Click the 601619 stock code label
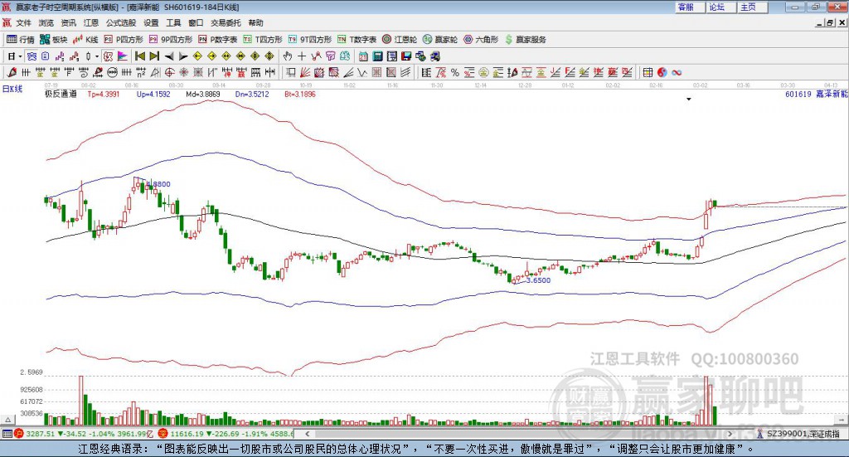 point(798,95)
